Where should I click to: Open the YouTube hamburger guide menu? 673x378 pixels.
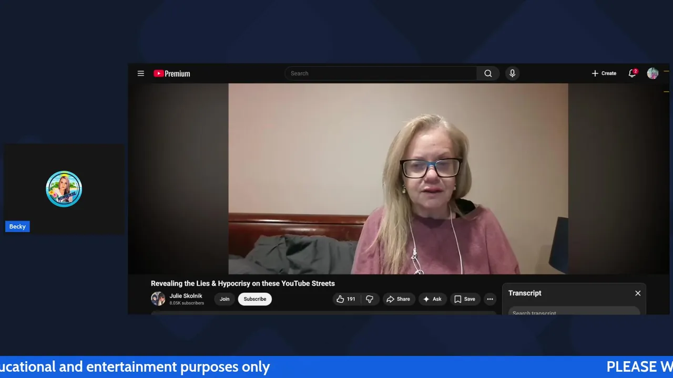pos(141,73)
